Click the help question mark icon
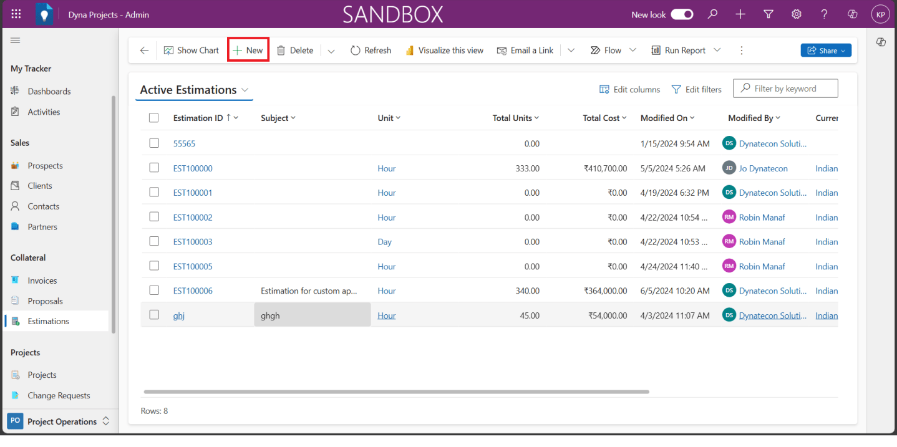This screenshot has height=447, width=897. [x=825, y=14]
